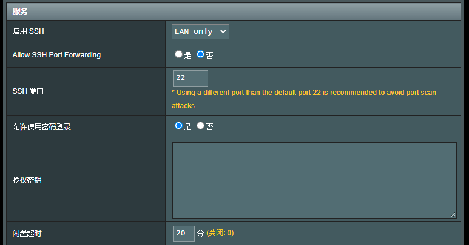Focus the 授权密钥 text area

tap(314, 180)
